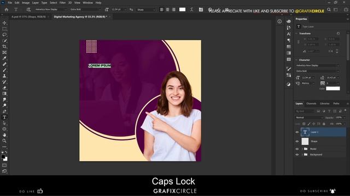Toggle lock position in Layers panel
Screen dimensions: 350x196
coord(314,124)
